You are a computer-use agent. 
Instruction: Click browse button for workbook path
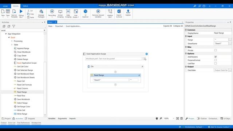click(x=144, y=59)
